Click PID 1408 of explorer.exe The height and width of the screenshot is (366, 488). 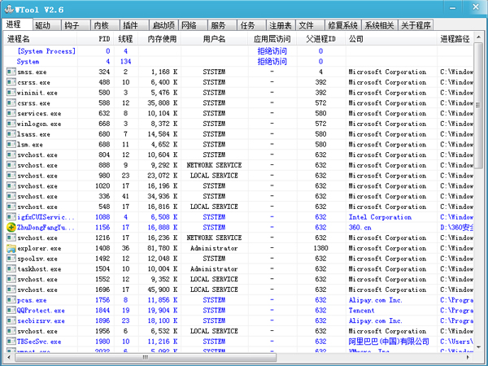coord(102,248)
